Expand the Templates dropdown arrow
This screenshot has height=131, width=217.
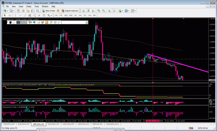coord(135,11)
